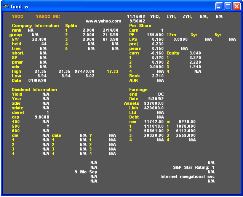Click the fund_w title bar text
This screenshot has width=243, height=197.
click(20, 6)
